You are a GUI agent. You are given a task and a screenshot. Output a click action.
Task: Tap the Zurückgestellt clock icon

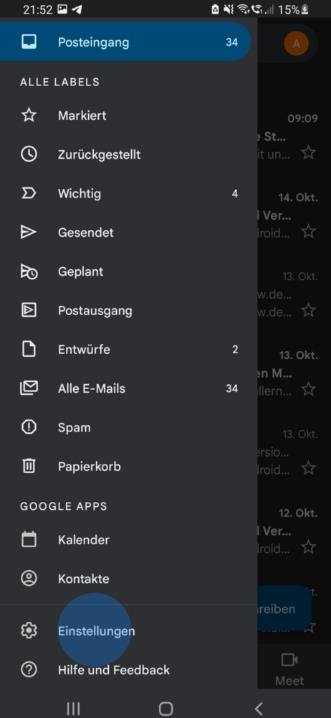(29, 154)
